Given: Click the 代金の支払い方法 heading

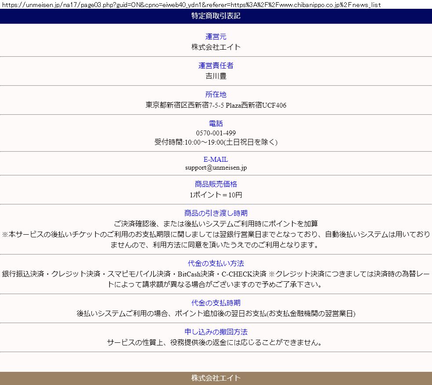Looking at the screenshot, I should 216,264.
